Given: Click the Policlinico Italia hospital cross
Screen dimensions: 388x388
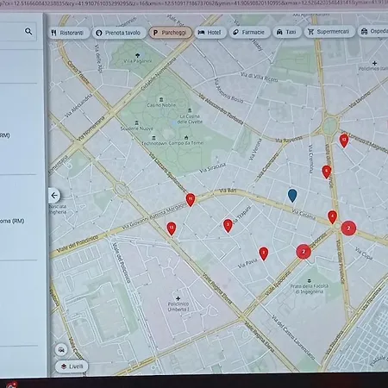Looking at the screenshot, I should click(x=374, y=63).
